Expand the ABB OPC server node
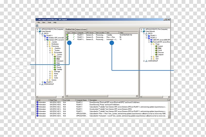The height and width of the screenshot is (137, 206). coord(149,40)
